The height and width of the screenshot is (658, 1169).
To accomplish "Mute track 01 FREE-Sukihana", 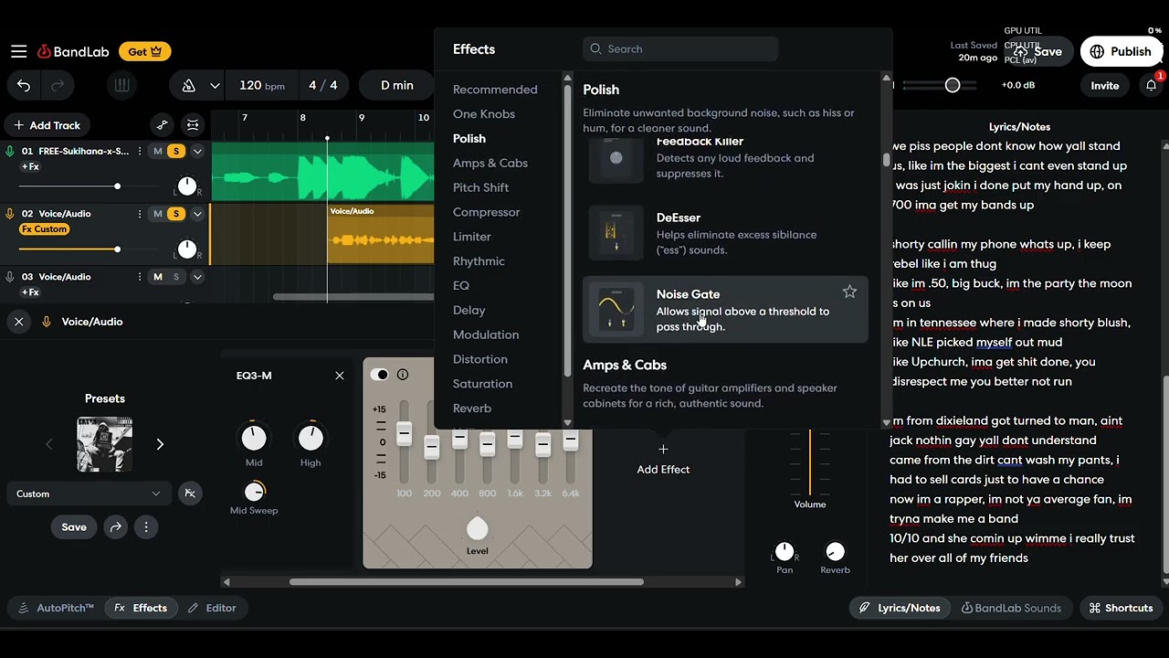I will pos(158,151).
